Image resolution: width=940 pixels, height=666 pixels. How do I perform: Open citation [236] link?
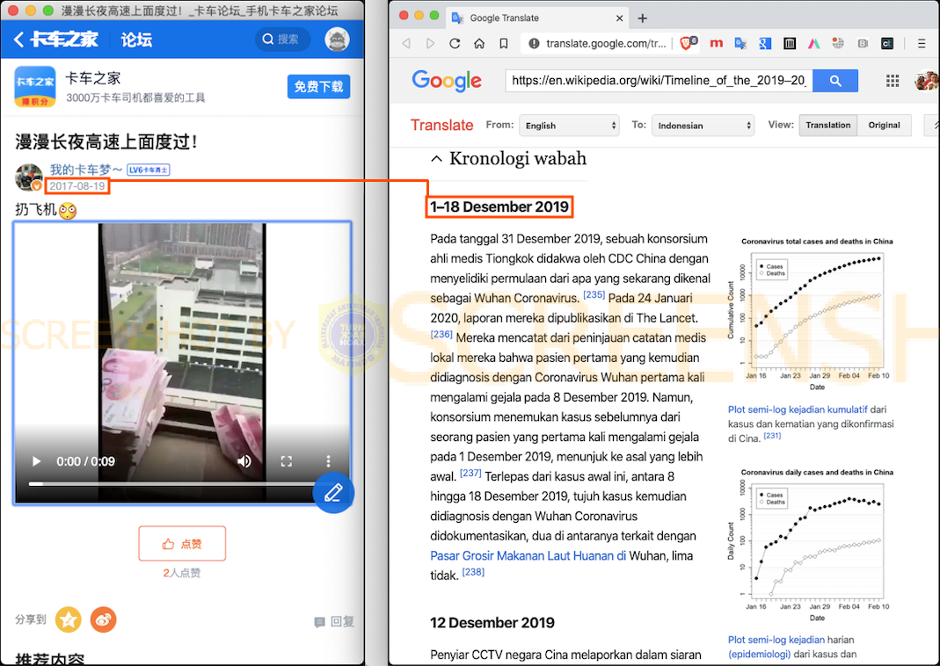point(441,334)
